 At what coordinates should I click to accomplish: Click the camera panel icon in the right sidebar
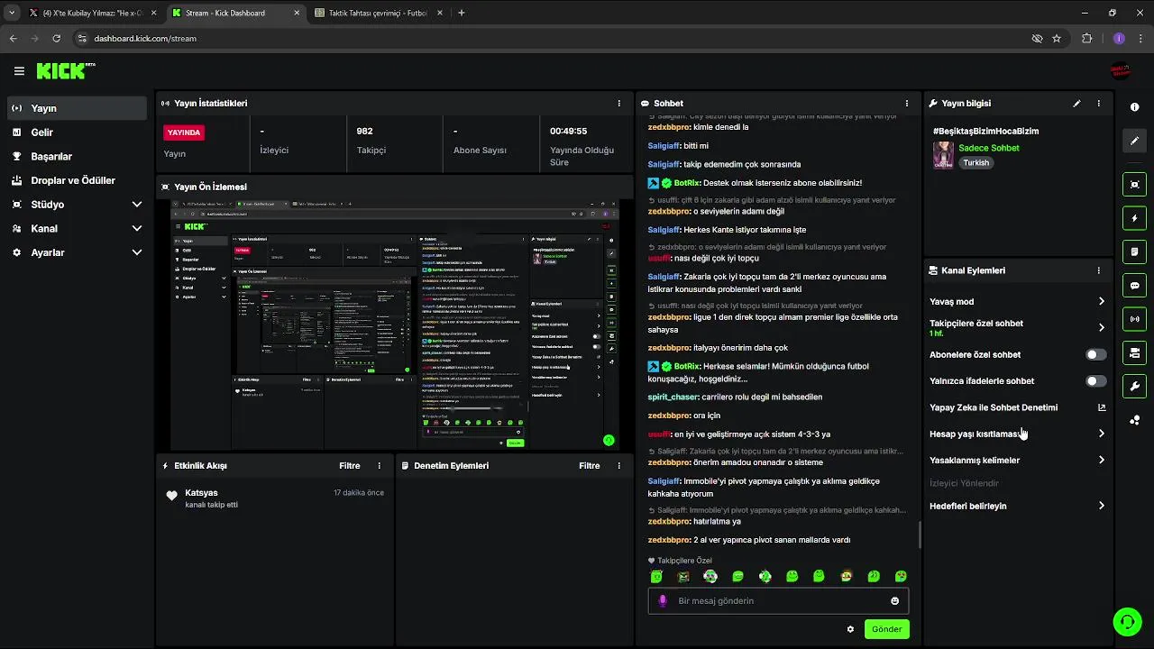[x=1134, y=352]
